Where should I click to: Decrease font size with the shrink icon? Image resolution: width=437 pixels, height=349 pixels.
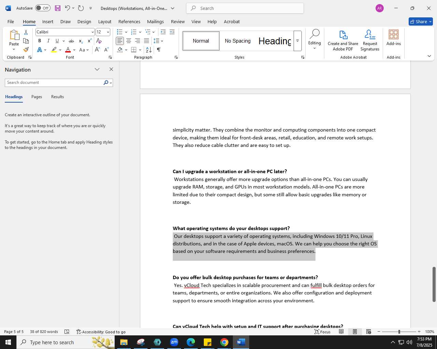(x=106, y=50)
